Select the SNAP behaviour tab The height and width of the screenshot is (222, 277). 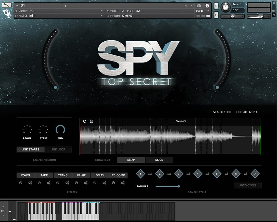[131, 160]
